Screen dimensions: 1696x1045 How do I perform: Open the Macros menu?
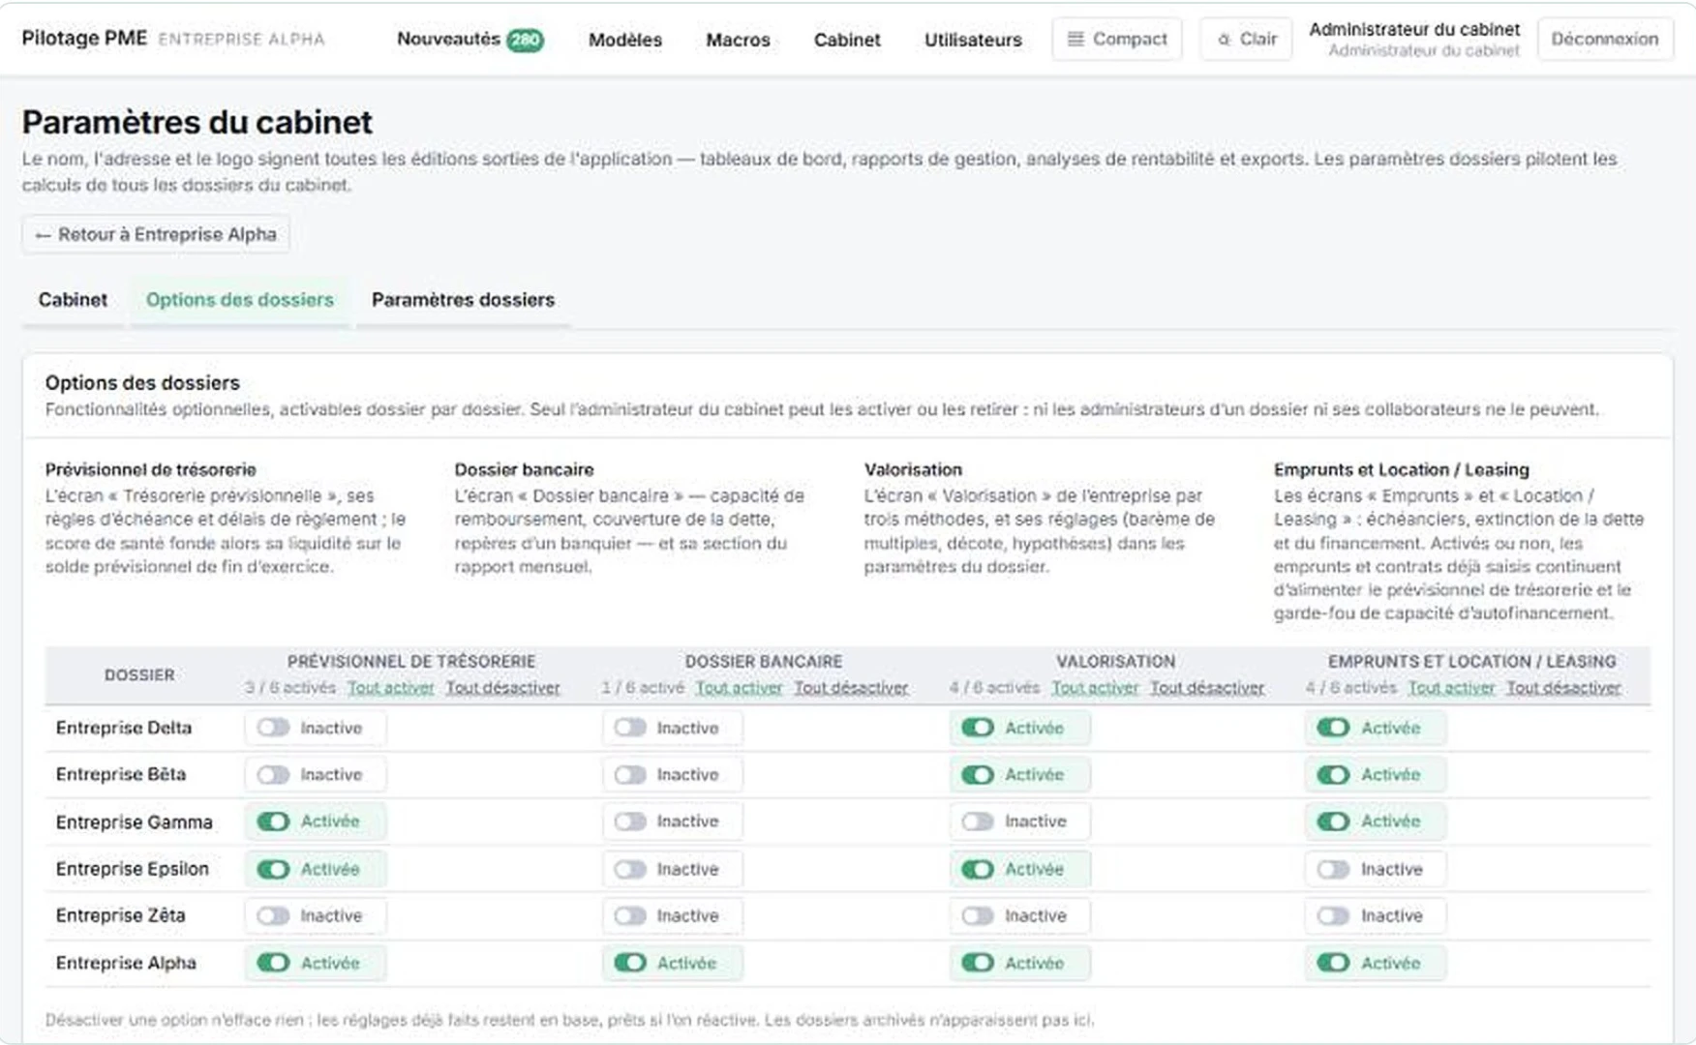[x=738, y=40]
